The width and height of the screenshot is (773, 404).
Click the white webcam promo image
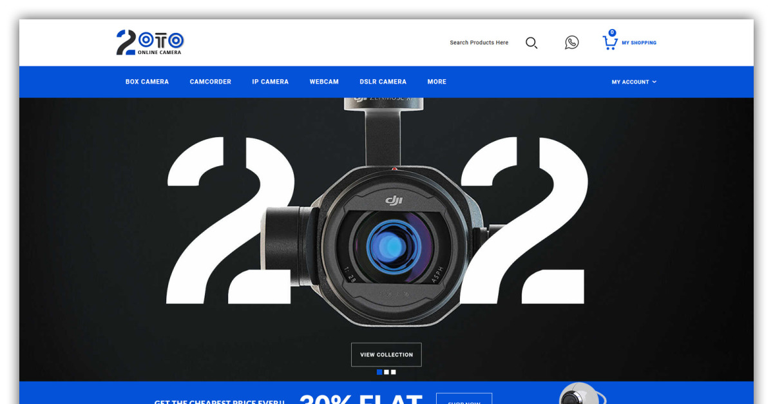click(580, 394)
